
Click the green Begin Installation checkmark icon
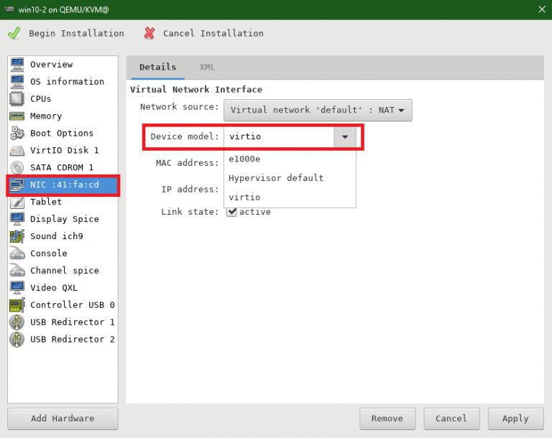click(14, 33)
